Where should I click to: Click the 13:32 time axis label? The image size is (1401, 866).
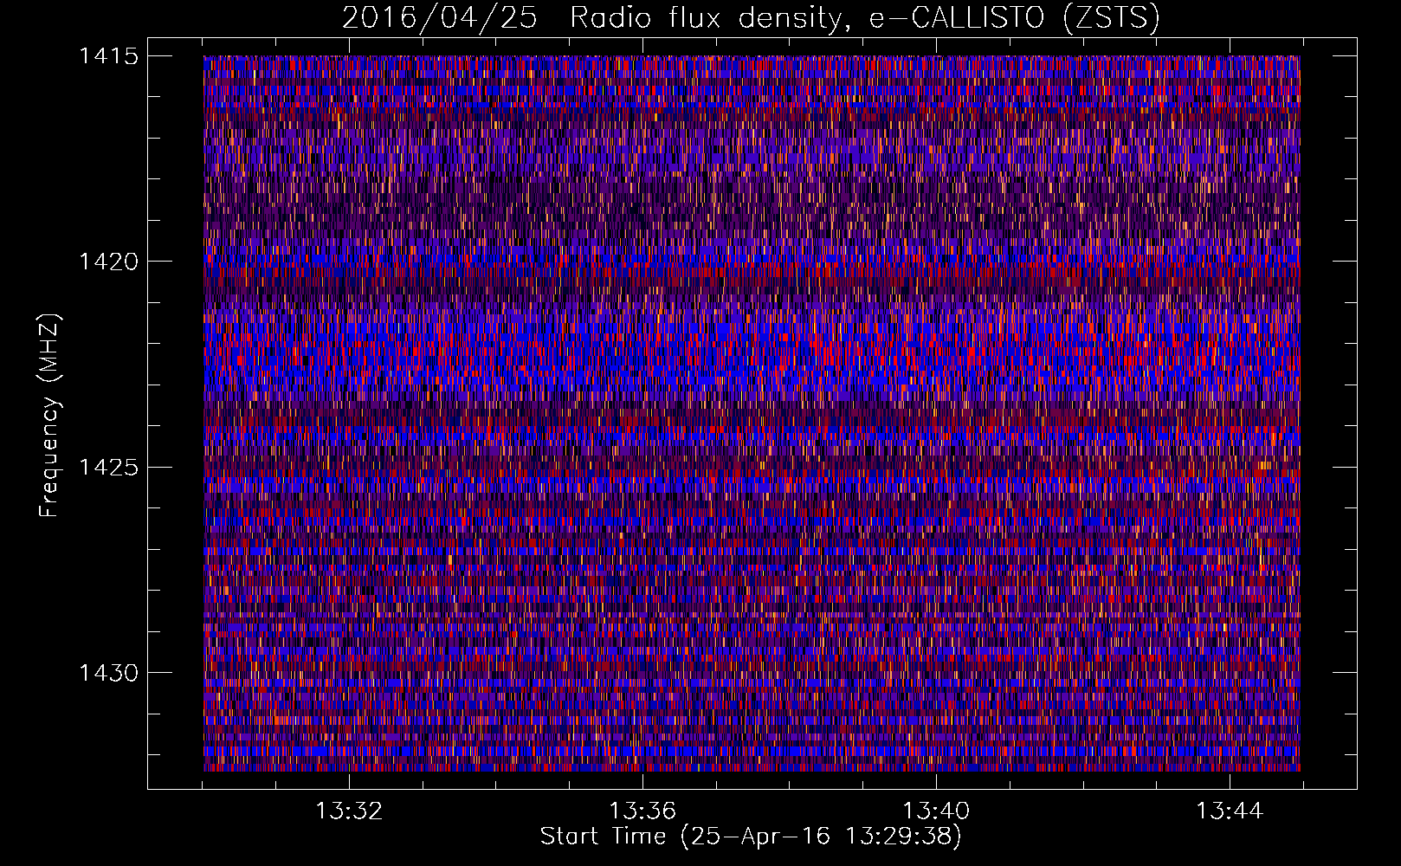pyautogui.click(x=349, y=811)
